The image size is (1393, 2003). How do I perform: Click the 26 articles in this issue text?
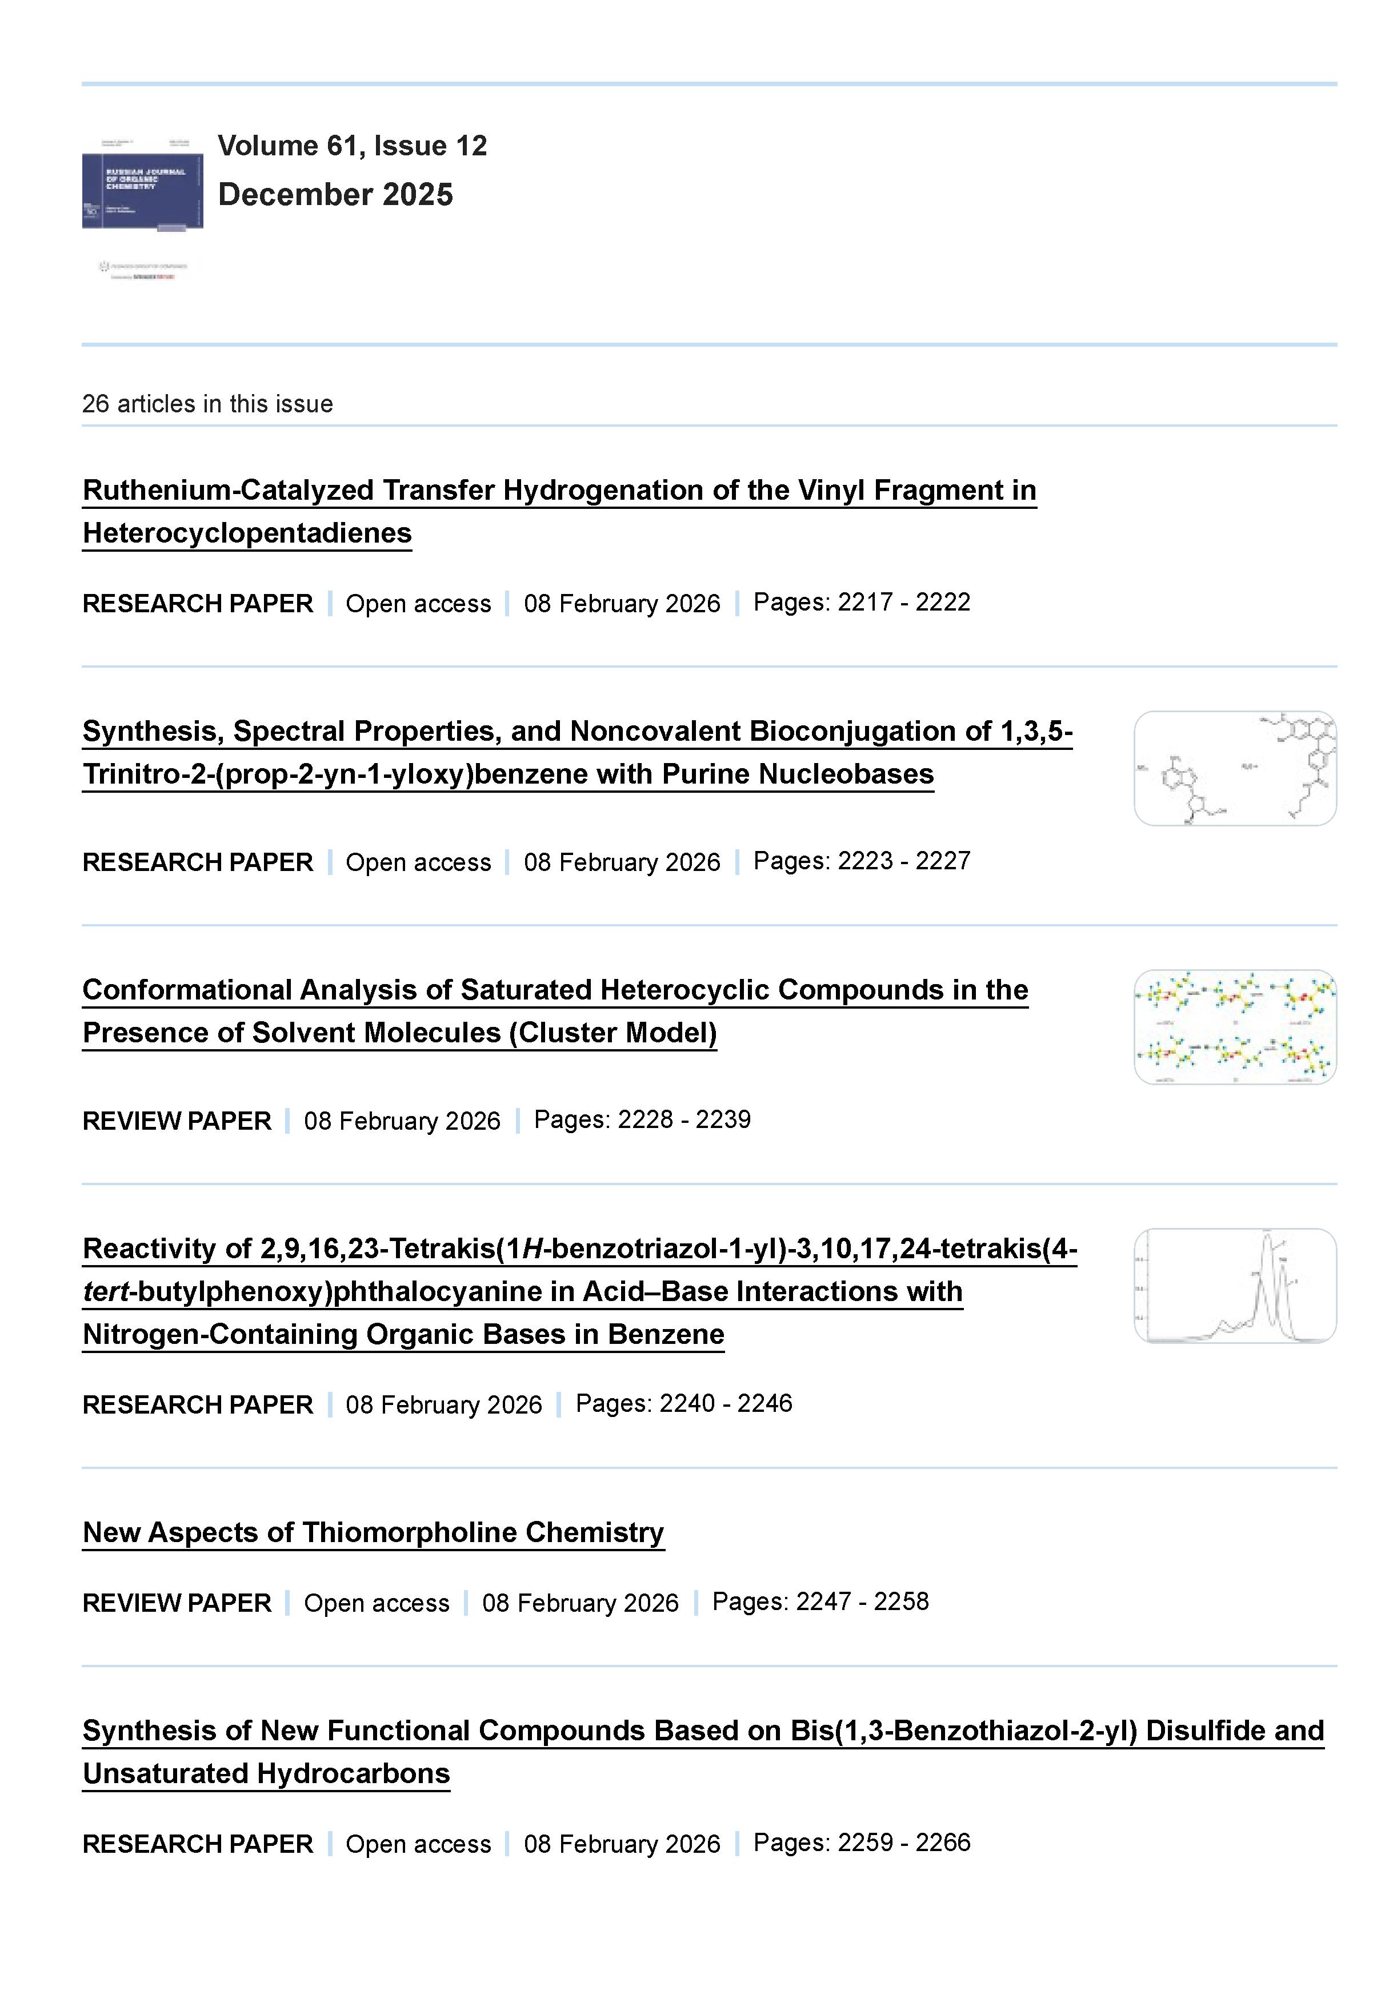pos(207,404)
